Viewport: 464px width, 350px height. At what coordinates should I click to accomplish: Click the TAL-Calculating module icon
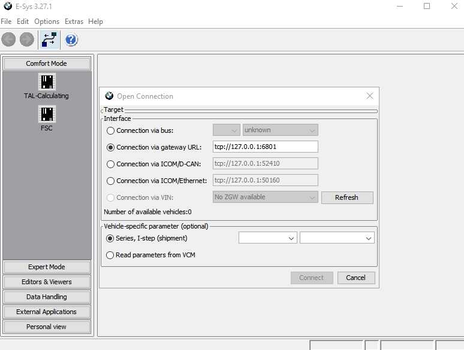click(47, 82)
